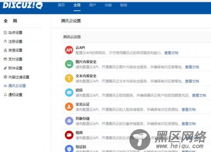Click the 腾讯云设置 page heading
Screen dimensions: 211x152
click(x=71, y=21)
